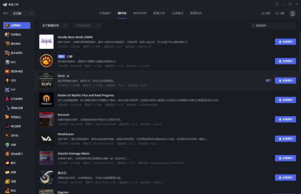Screen dimensions: 301x194
Task: Select 全部插件 category in sidebar
Action: (17, 25)
